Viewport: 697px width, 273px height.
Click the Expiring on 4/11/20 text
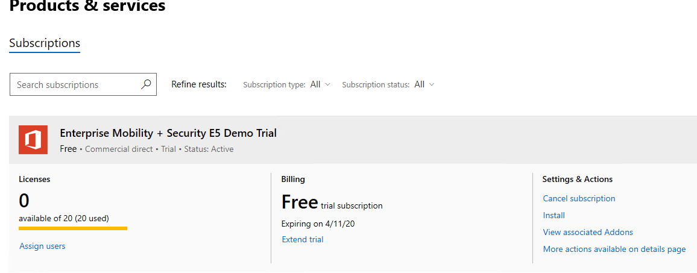(318, 224)
